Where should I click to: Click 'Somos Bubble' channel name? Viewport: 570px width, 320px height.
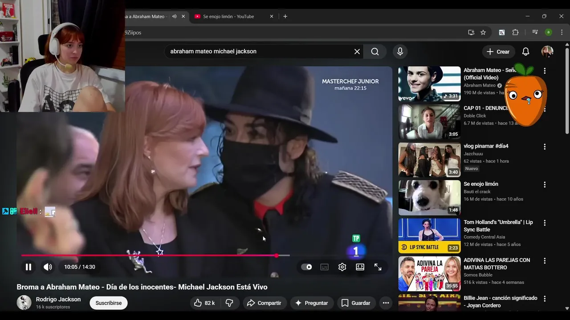(478, 275)
